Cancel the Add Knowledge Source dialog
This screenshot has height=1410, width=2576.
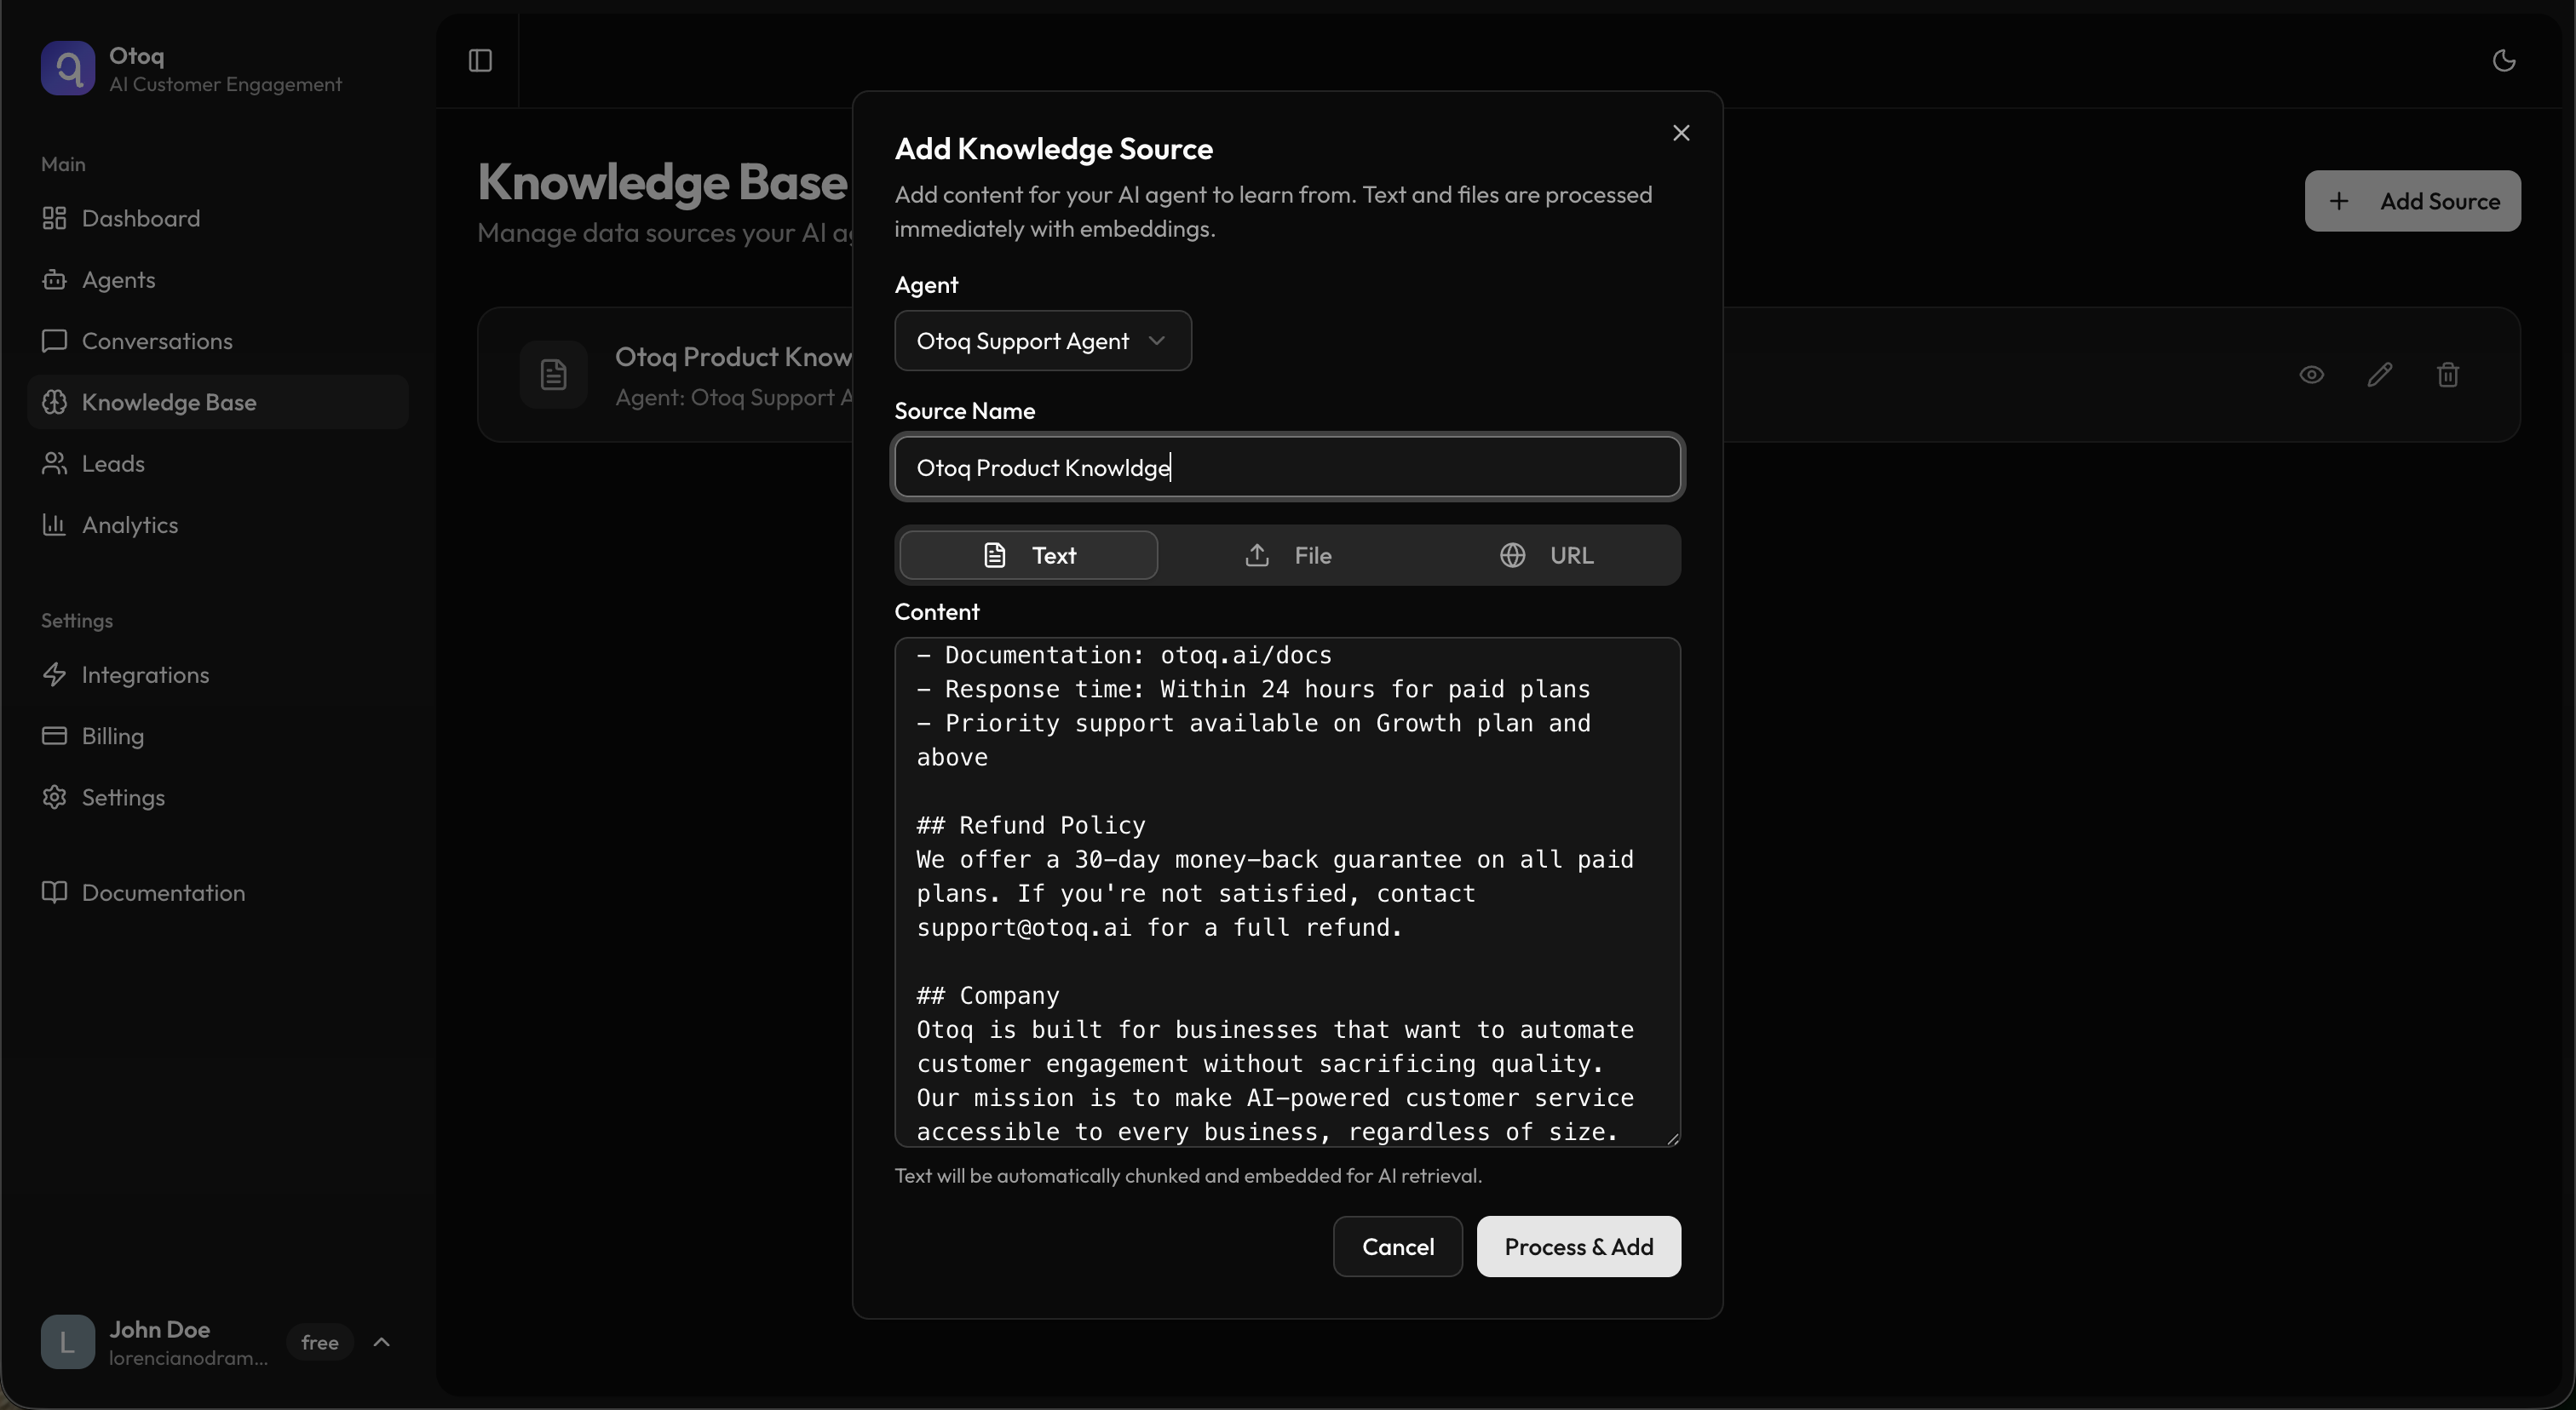point(1397,1247)
